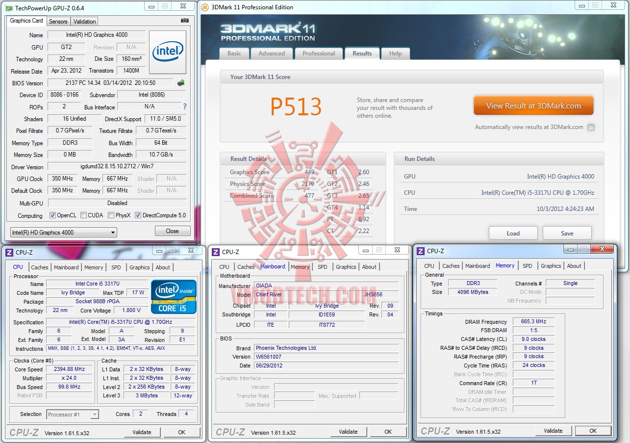Toggle the DirectCompute 5.0 checkbox
The height and width of the screenshot is (443, 630).
[x=138, y=215]
